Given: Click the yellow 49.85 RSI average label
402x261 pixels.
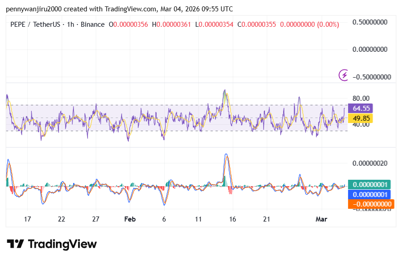Looking at the screenshot, I should (x=362, y=118).
